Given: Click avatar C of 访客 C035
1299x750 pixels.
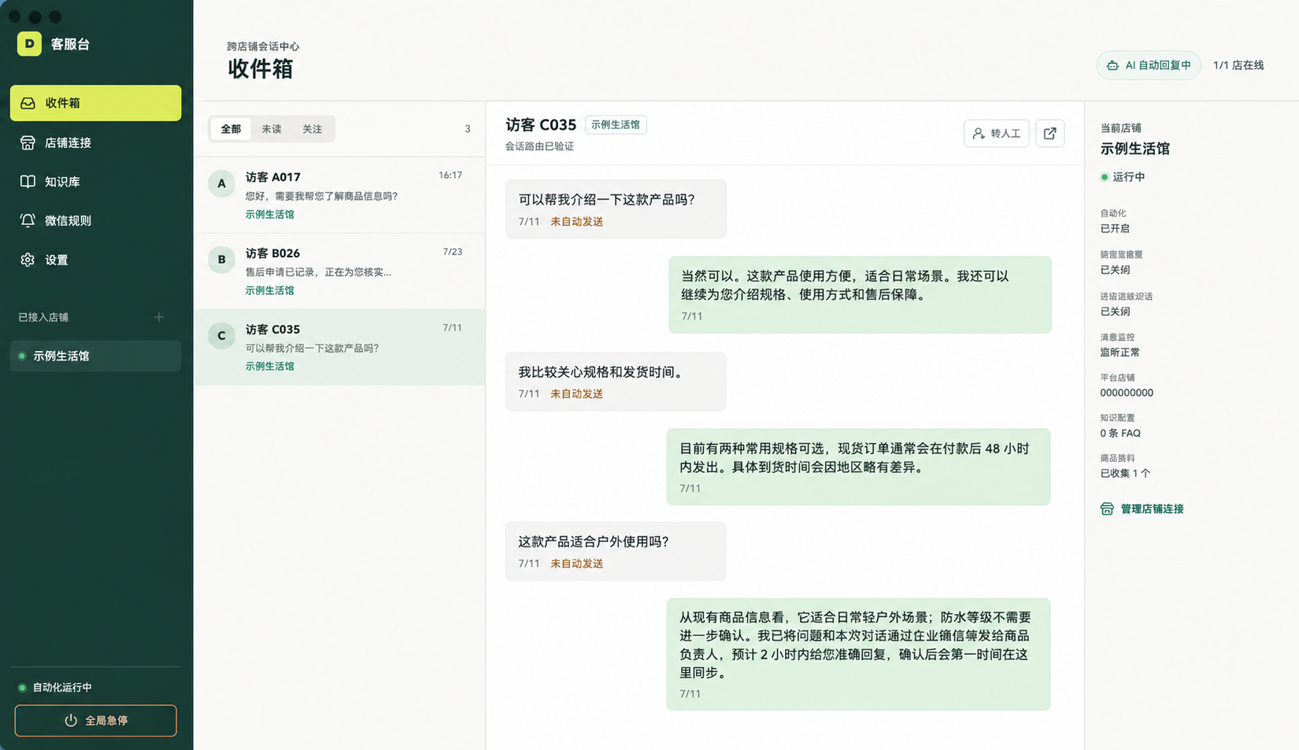Looking at the screenshot, I should 221,336.
